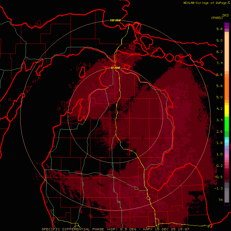Image resolution: width=231 pixels, height=231 pixels.
Task: Click the NEXLAB-College of DuPage label
Action: click(x=205, y=3)
